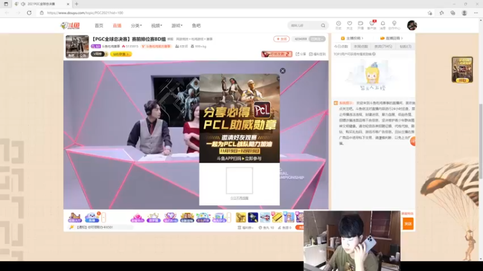Open browser settings ellipsis menu
Viewport: 483px width, 271px height.
[476, 13]
